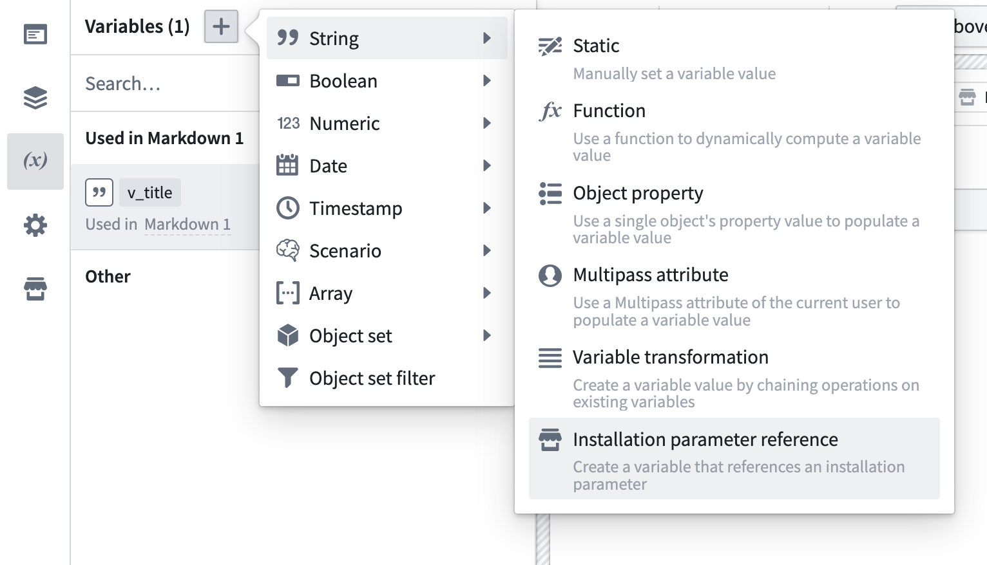Select the v_title variable tag
987x565 pixels.
[150, 192]
